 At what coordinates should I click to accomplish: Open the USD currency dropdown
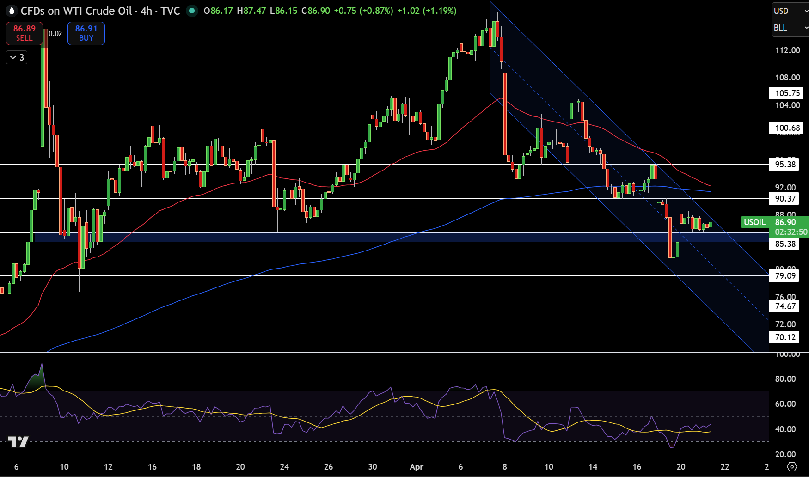[790, 11]
